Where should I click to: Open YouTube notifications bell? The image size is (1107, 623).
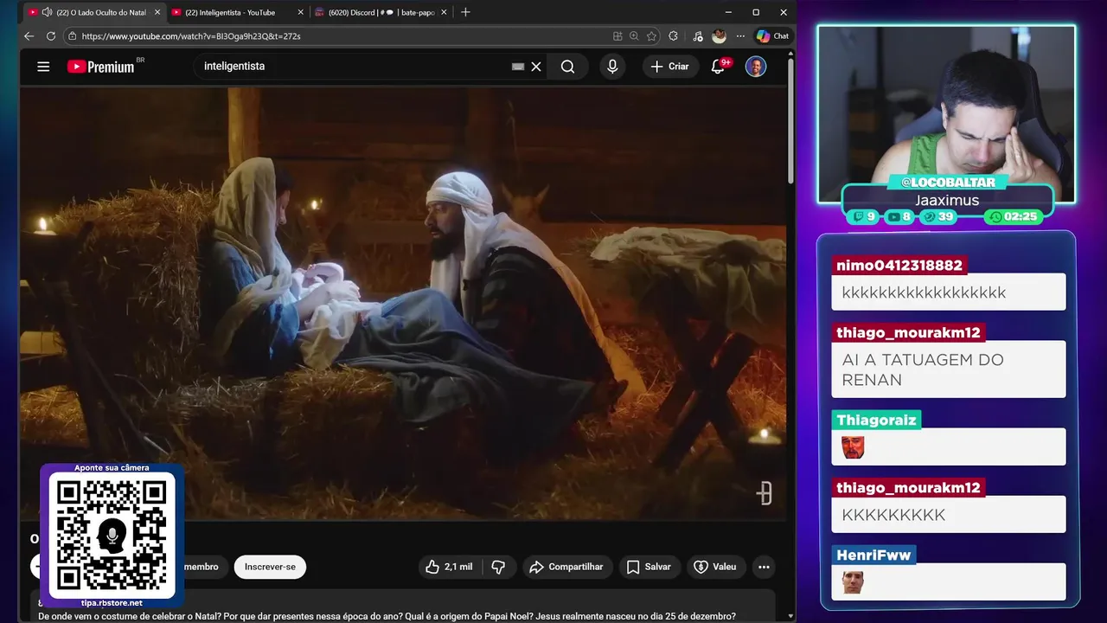point(718,67)
